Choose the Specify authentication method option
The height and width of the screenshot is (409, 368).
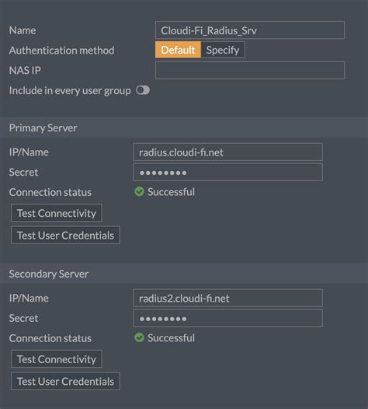point(223,50)
